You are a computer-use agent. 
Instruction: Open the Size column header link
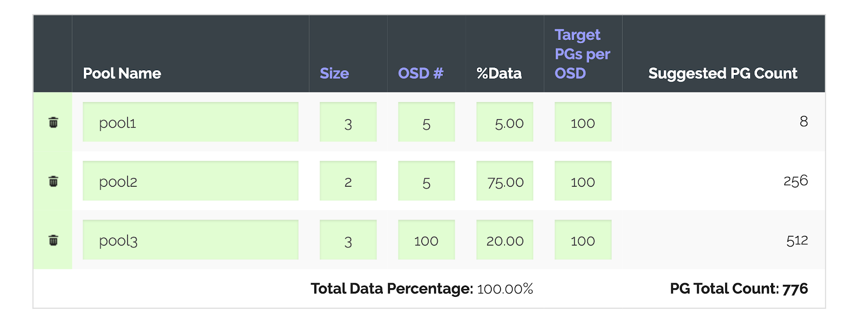coord(334,73)
